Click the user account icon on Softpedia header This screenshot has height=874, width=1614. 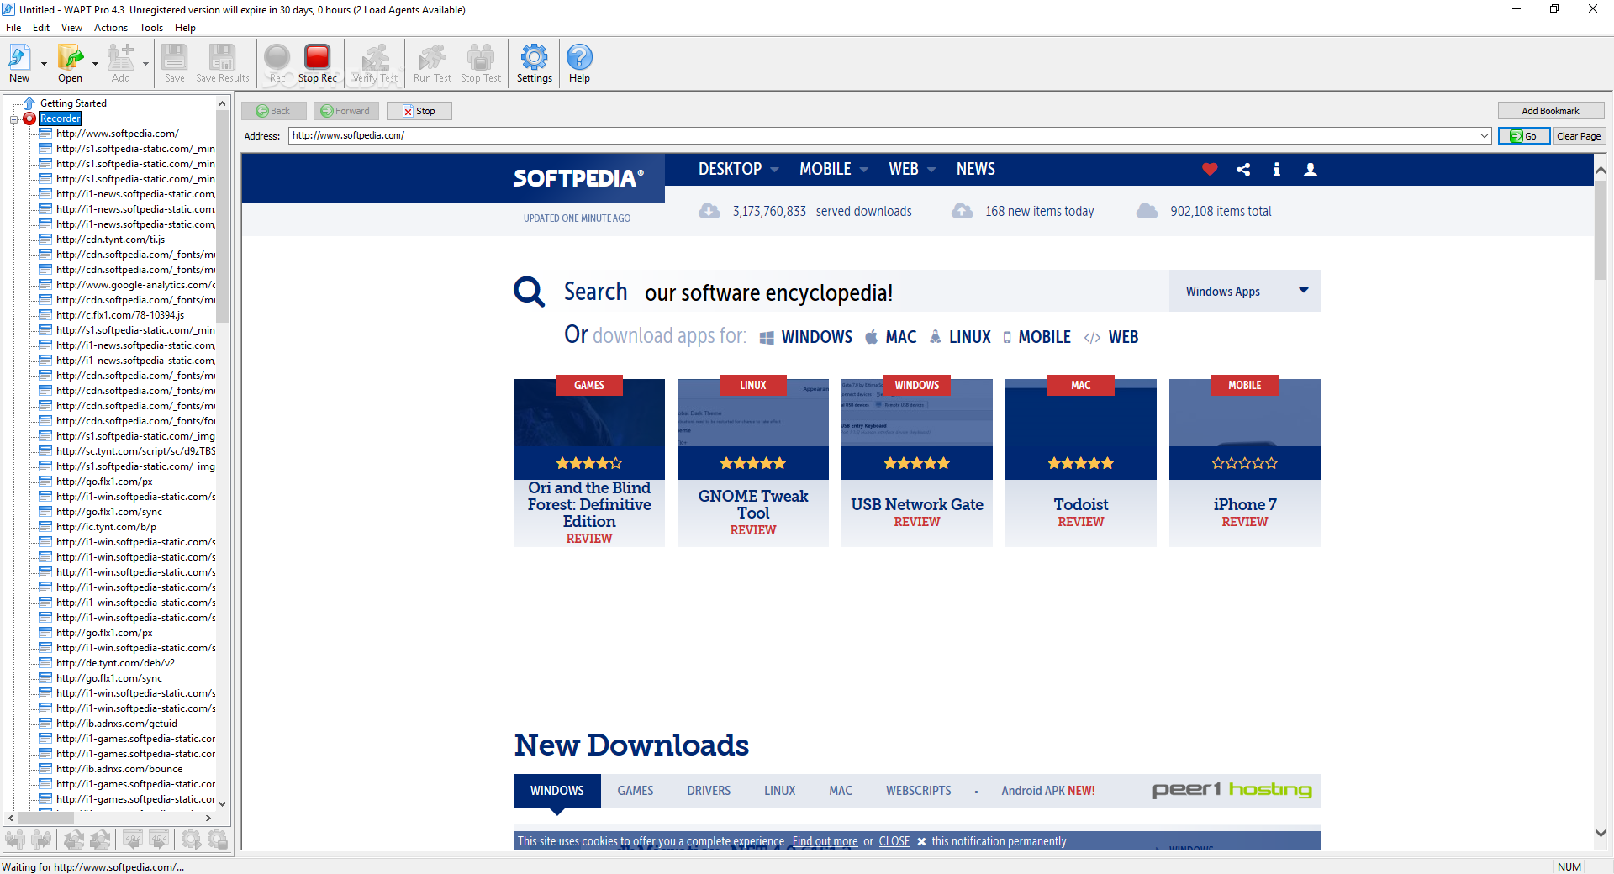click(x=1310, y=170)
